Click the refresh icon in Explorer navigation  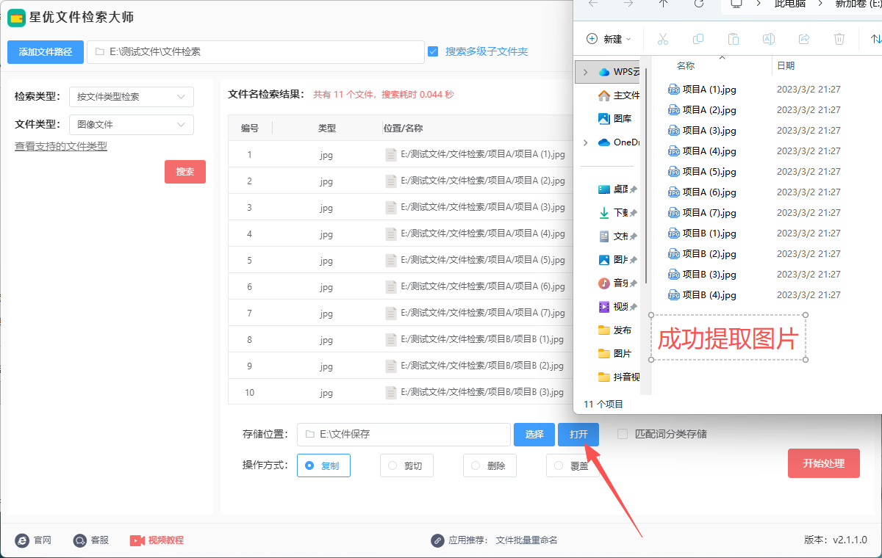pos(699,4)
